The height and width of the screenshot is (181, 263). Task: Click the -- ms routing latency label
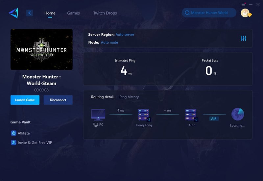coord(168,111)
